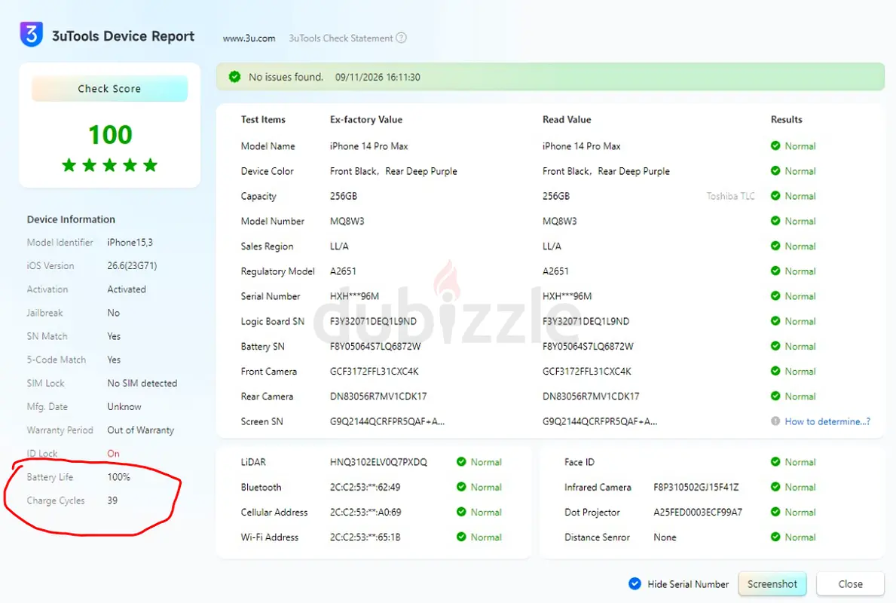Click the Test Items column header
Viewport: 896px width, 603px height.
(263, 119)
